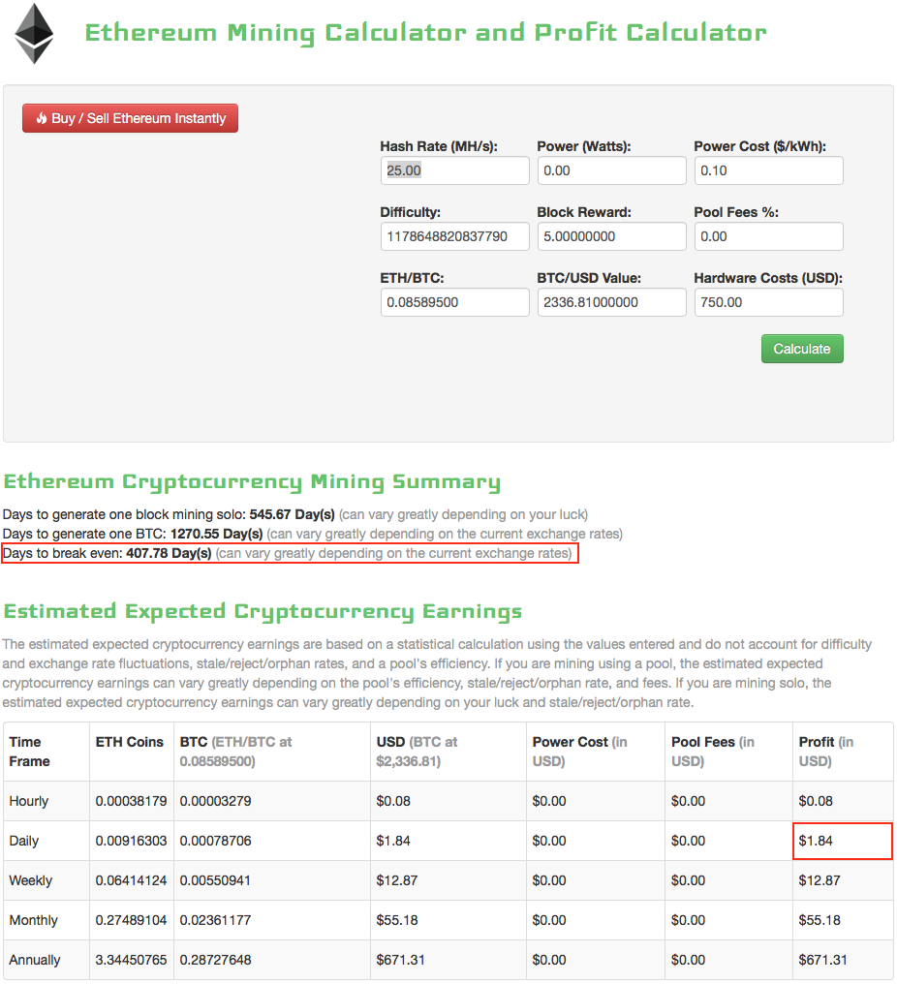
Task: Click the Daily row label
Action: (24, 841)
